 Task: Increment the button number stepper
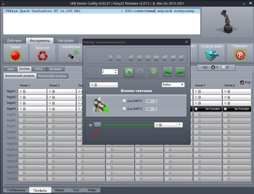click(116, 70)
